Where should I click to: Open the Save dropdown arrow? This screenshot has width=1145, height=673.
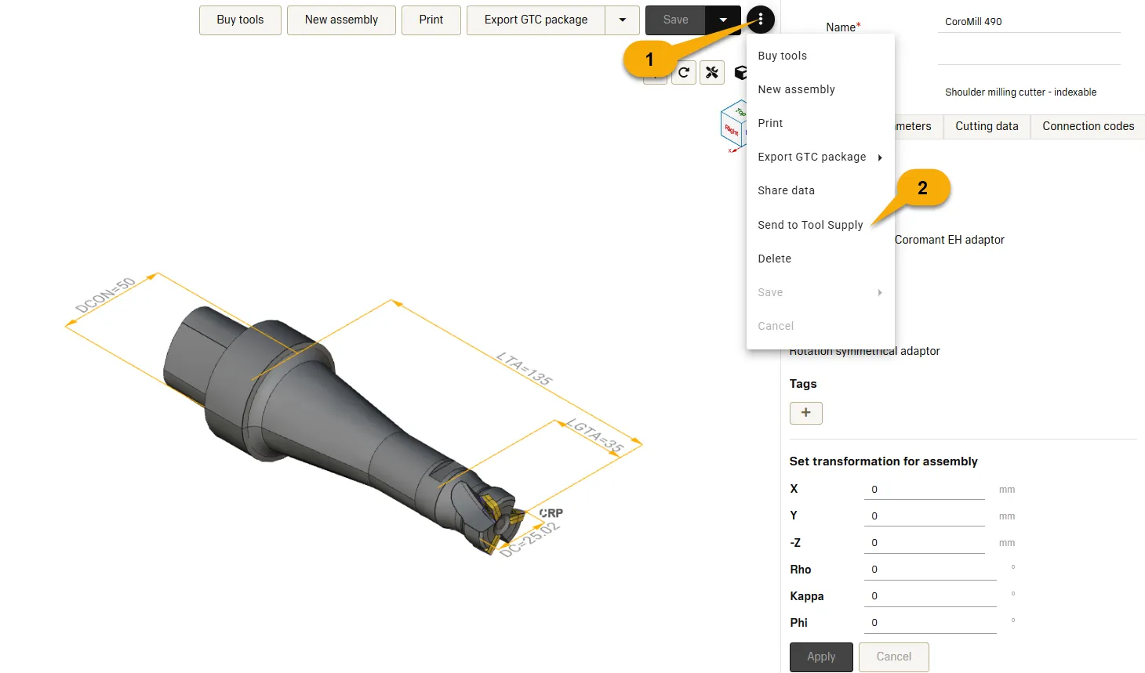click(723, 20)
